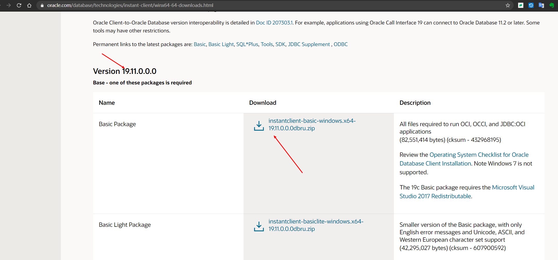This screenshot has width=558, height=260.
Task: Click the Name column header
Action: (x=107, y=103)
